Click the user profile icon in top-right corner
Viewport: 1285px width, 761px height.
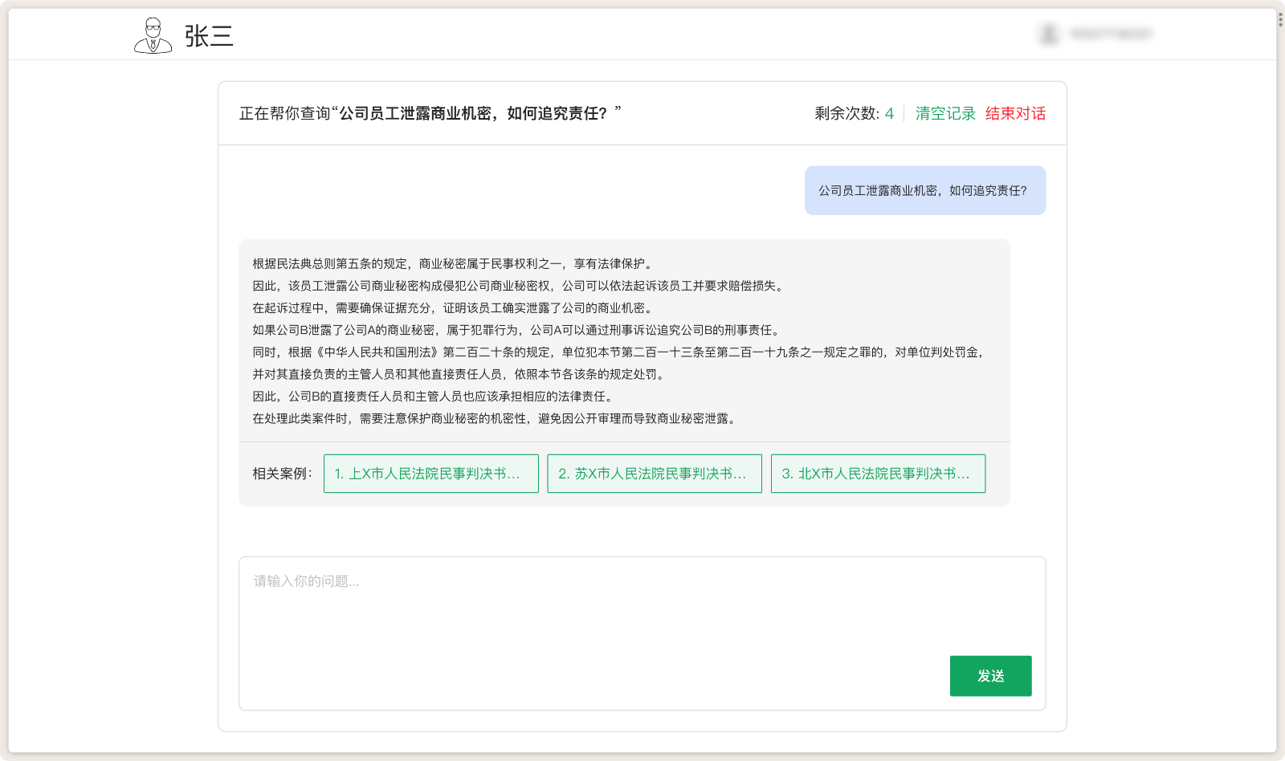pos(1048,35)
